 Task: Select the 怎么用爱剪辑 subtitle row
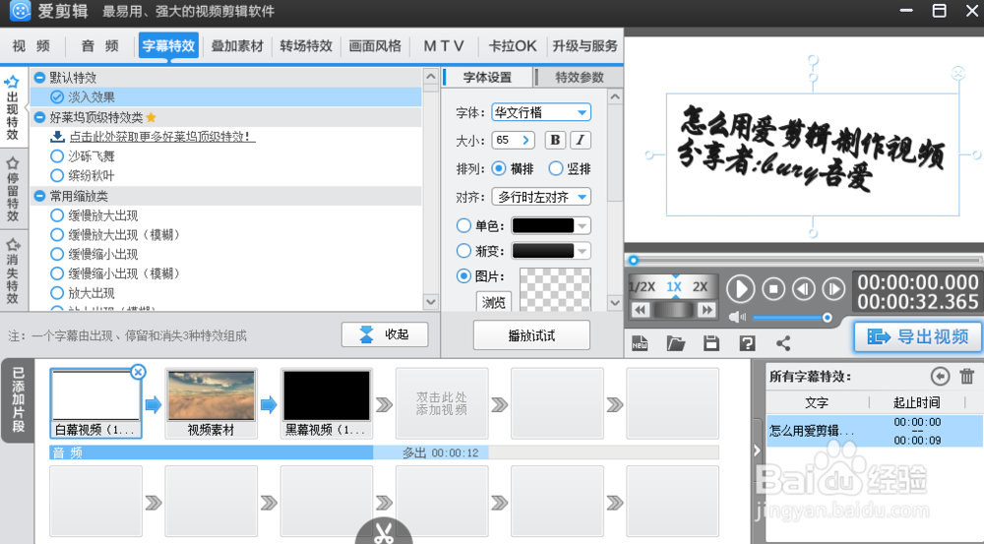[x=874, y=431]
